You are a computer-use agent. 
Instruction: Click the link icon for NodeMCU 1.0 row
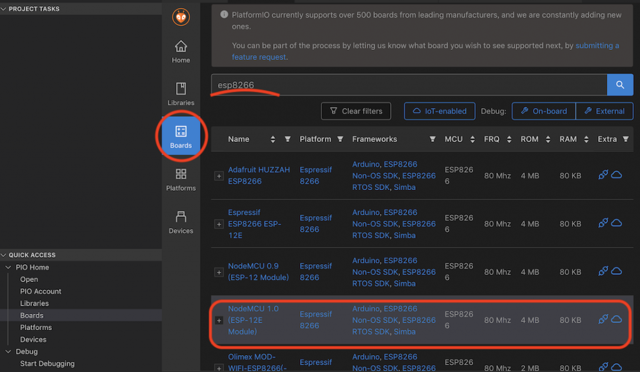(x=603, y=319)
